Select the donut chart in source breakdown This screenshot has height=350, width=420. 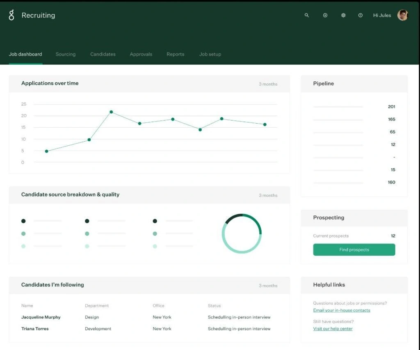[242, 233]
